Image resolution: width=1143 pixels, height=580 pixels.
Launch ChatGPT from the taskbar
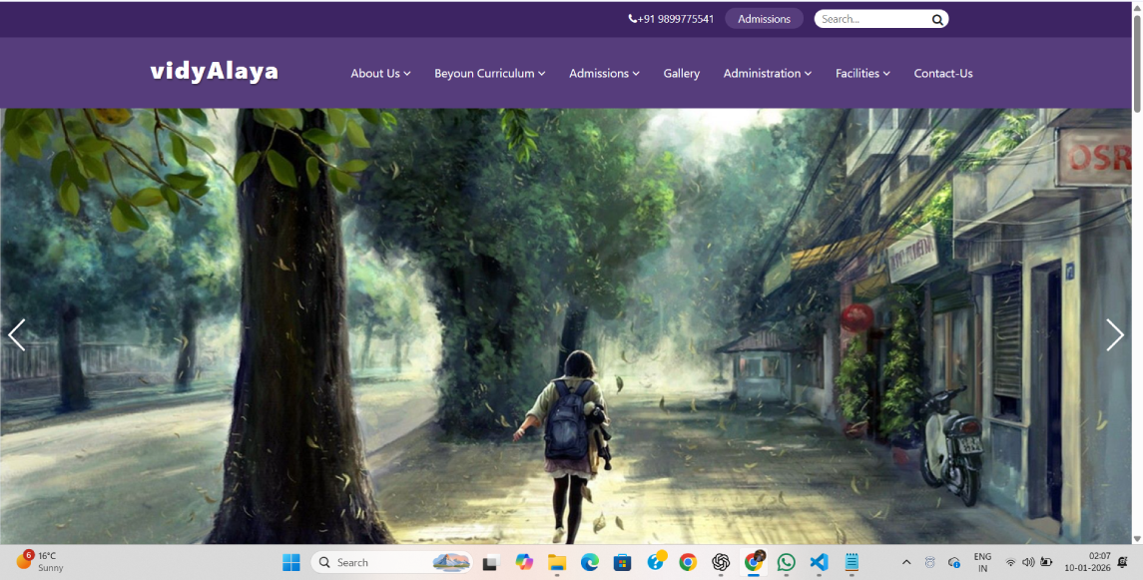pos(720,563)
